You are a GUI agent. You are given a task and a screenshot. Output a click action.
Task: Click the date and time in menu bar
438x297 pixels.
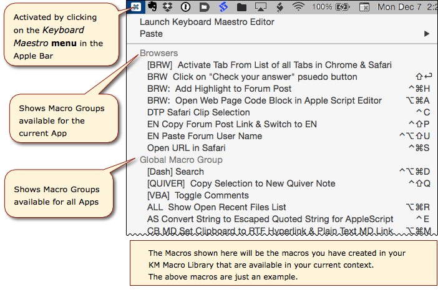coord(407,7)
